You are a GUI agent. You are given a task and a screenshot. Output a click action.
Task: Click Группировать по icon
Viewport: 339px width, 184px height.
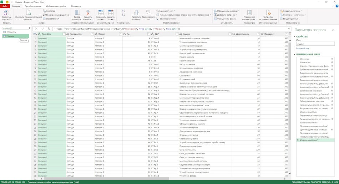coord(148,13)
